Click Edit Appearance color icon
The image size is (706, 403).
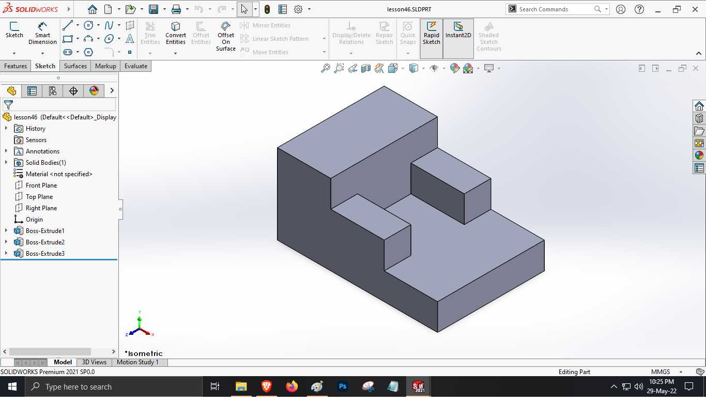455,68
